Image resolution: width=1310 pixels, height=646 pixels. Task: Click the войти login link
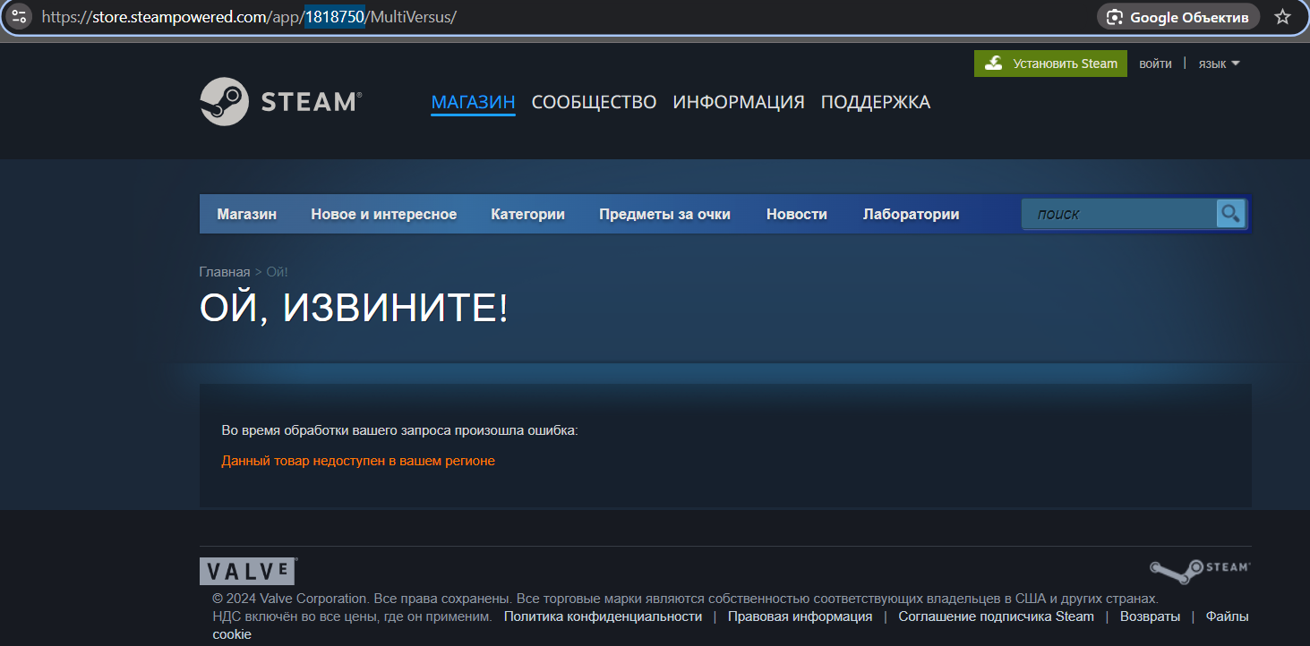[x=1155, y=64]
